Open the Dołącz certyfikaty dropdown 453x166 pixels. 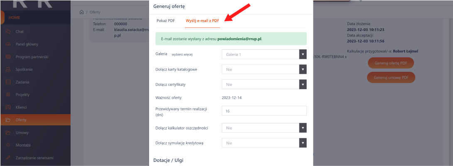pyautogui.click(x=264, y=84)
